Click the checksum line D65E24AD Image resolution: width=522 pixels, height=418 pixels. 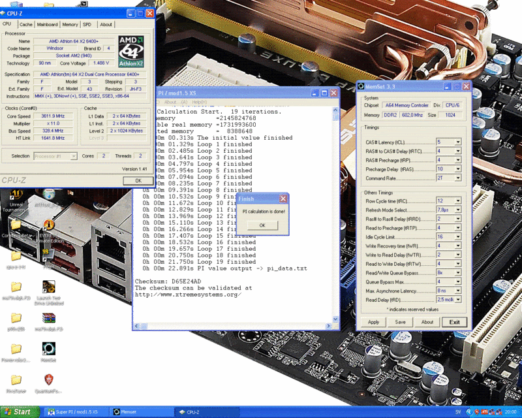[168, 281]
